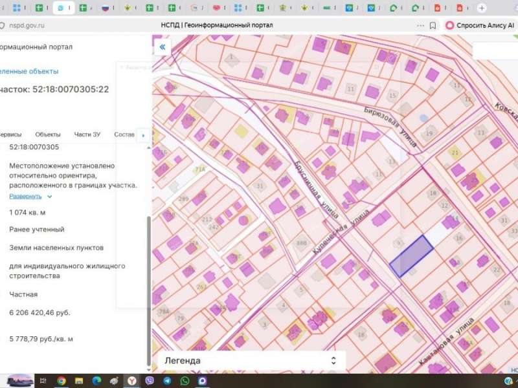The height and width of the screenshot is (388, 518).
Task: Click the Windows Start button
Action: (x=42, y=380)
